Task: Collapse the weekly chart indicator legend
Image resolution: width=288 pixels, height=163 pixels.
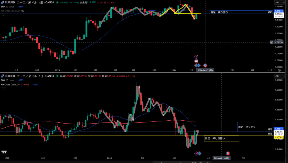Action: 4,15
